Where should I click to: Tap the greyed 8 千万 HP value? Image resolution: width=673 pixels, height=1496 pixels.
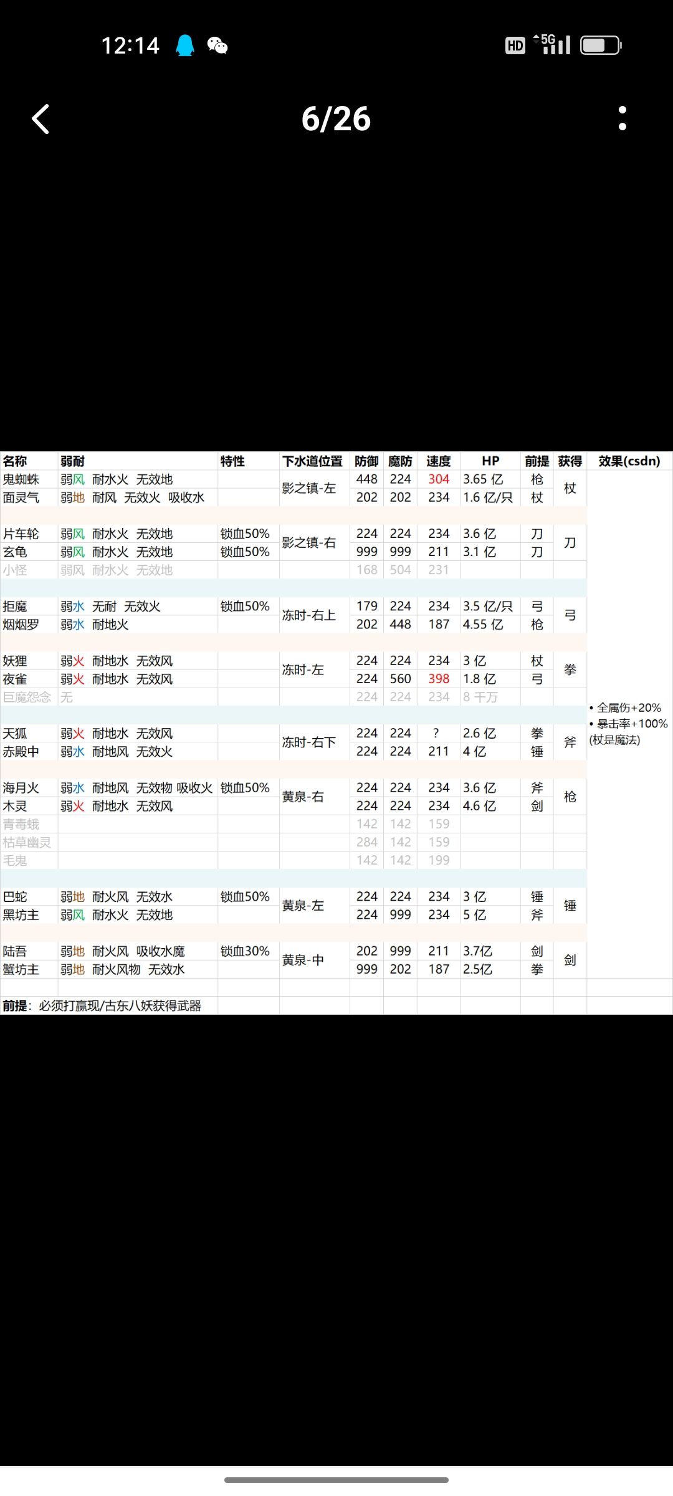point(480,697)
